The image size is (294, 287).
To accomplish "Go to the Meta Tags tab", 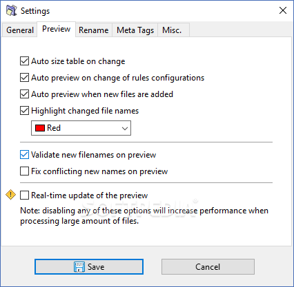I will tap(135, 30).
